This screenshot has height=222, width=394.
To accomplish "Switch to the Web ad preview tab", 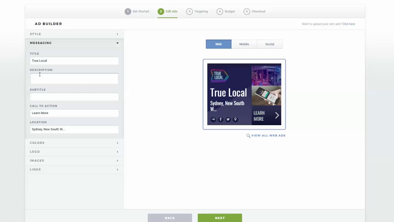I will point(219,44).
